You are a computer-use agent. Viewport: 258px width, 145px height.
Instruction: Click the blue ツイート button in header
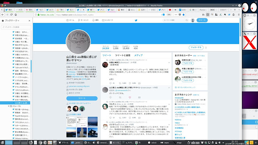(x=202, y=20)
